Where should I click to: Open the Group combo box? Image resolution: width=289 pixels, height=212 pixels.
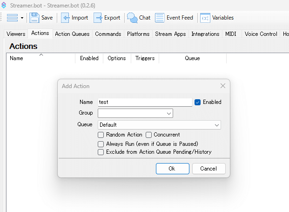tap(135, 113)
